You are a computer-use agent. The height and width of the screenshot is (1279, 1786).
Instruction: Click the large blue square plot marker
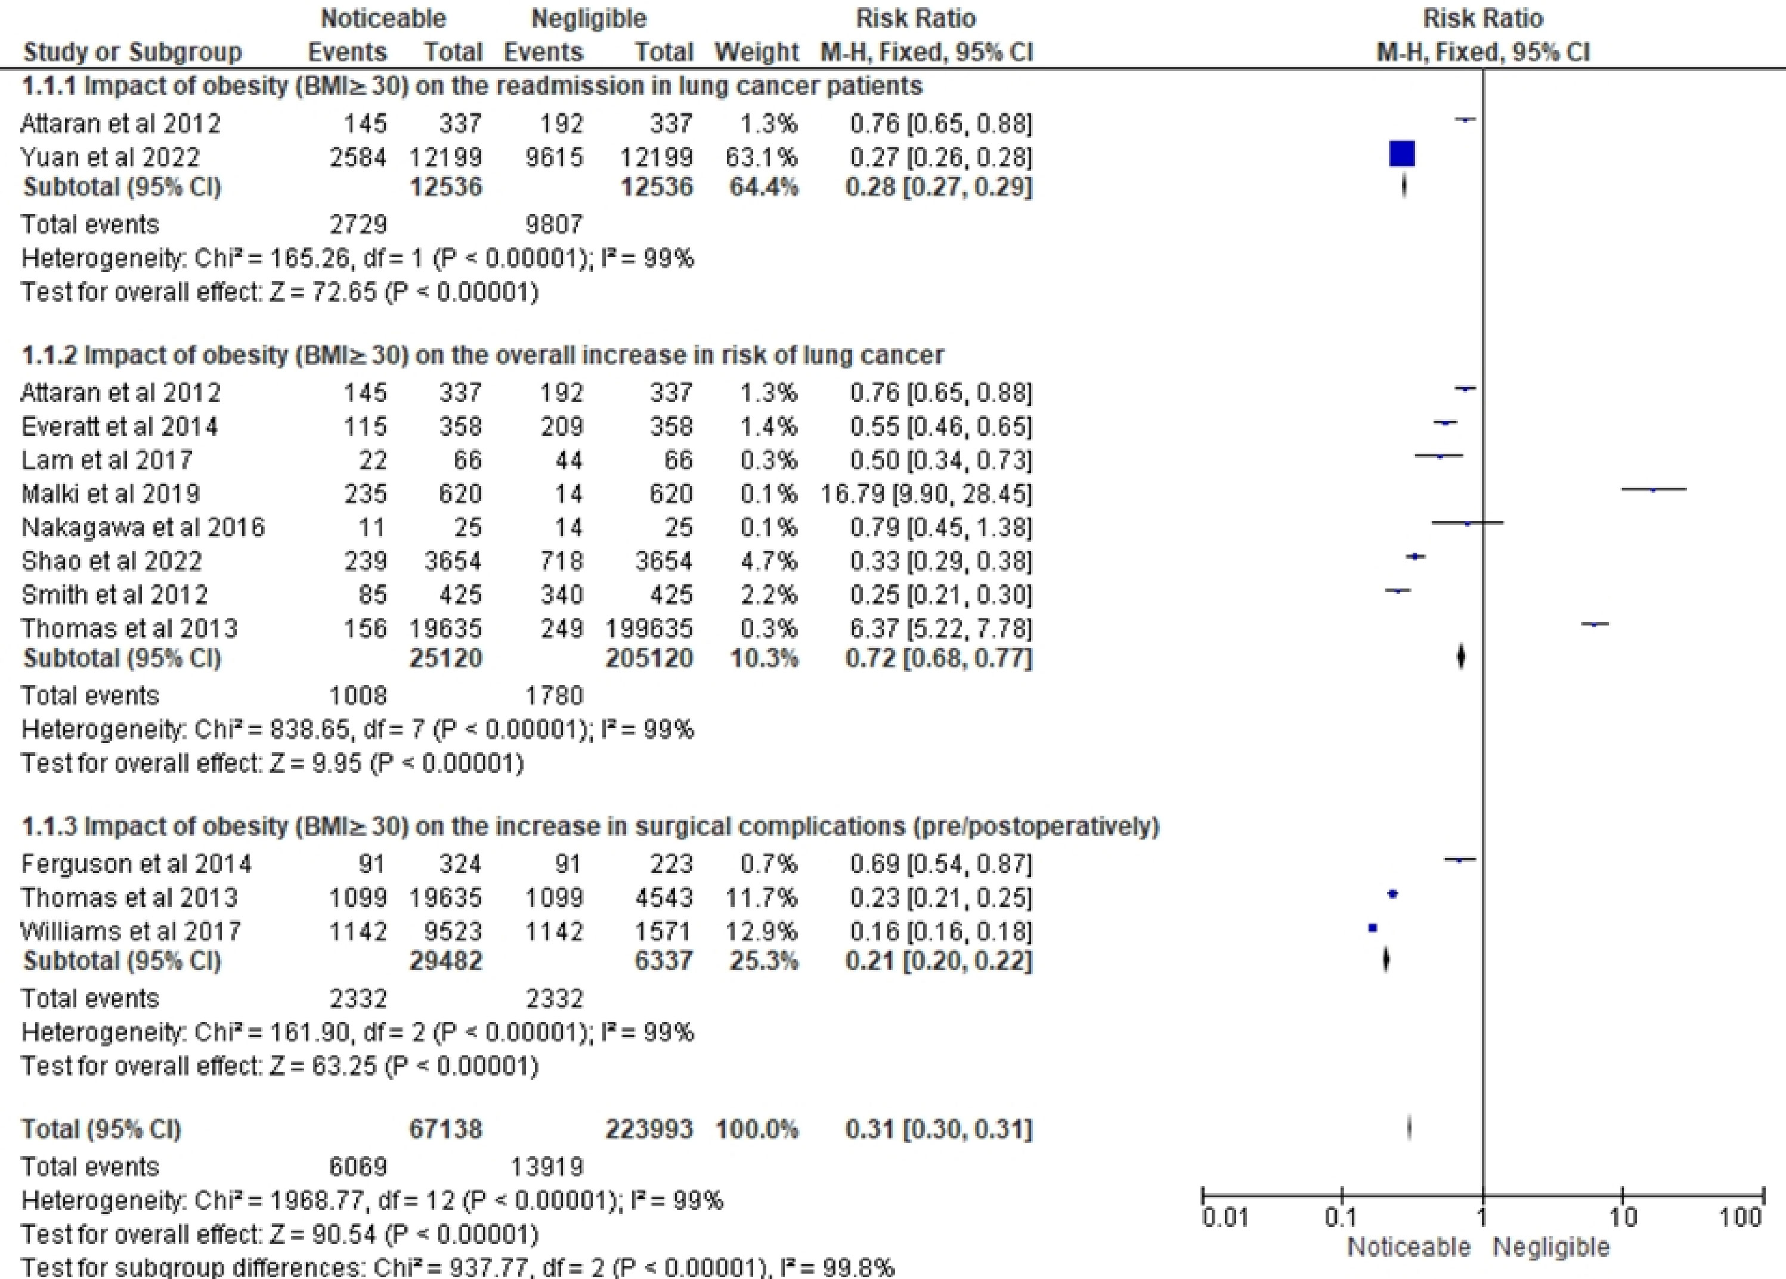tap(1402, 154)
